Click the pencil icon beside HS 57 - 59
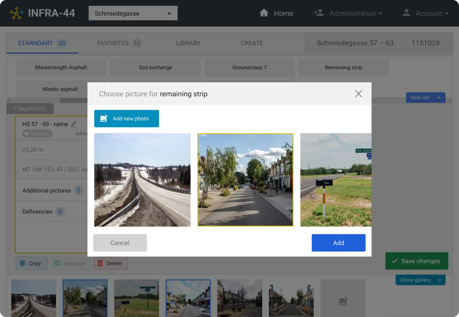Viewport: 459px width, 317px height. (x=74, y=124)
